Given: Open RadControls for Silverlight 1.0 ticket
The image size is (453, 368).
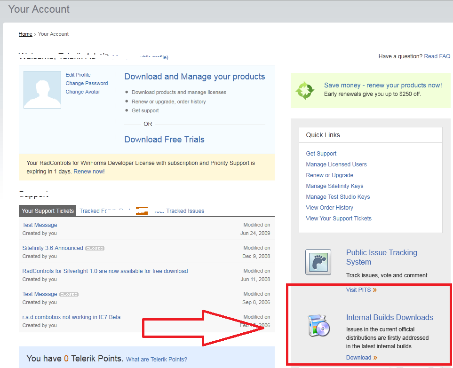Looking at the screenshot, I should pyautogui.click(x=105, y=271).
